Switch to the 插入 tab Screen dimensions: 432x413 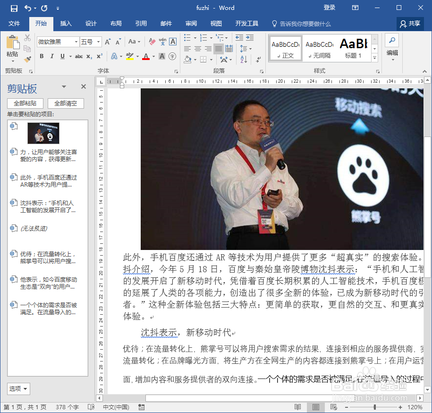coord(66,24)
